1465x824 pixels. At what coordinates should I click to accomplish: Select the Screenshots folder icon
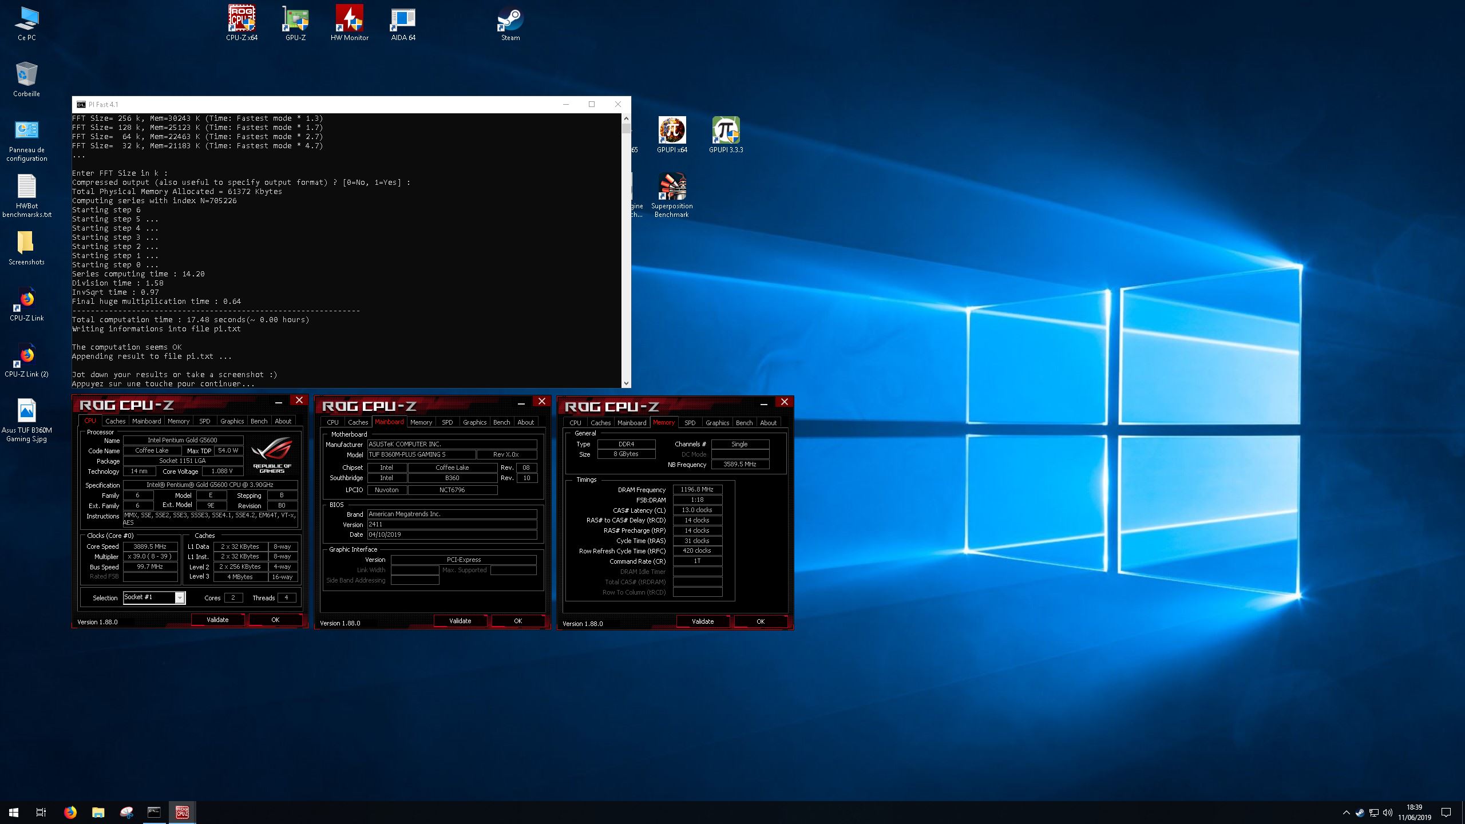[x=26, y=248]
